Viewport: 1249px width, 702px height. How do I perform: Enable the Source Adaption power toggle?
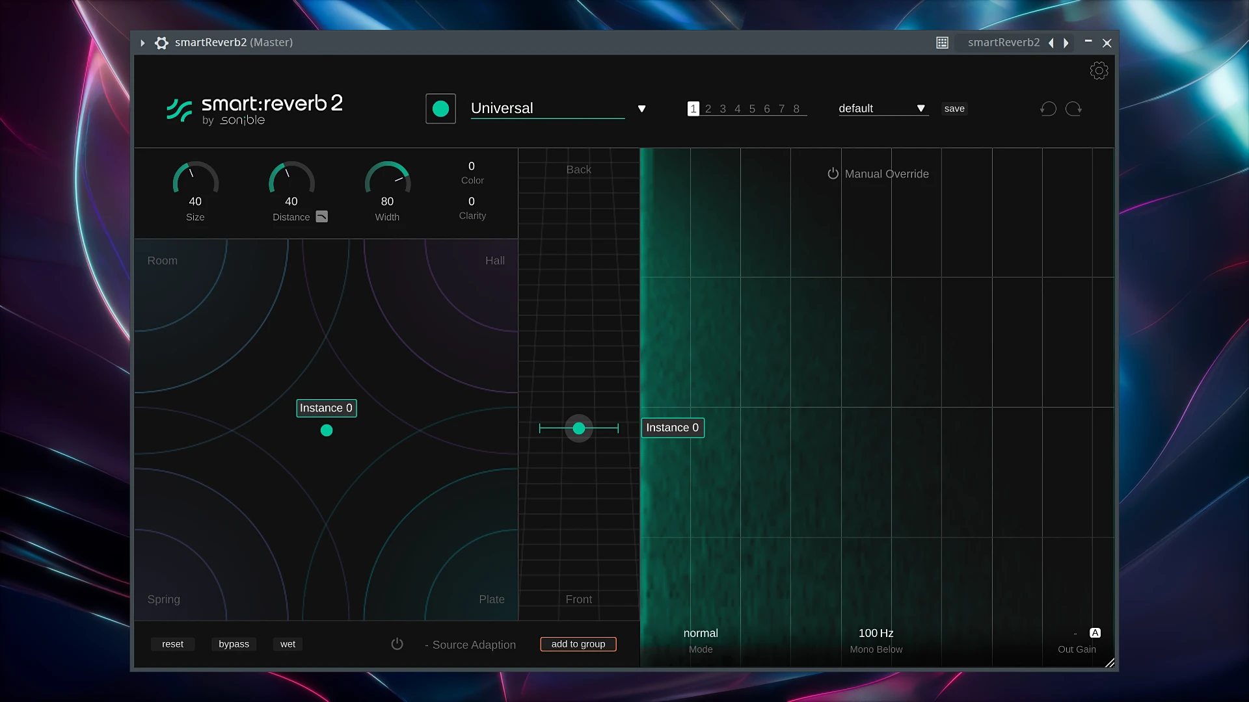click(x=397, y=644)
